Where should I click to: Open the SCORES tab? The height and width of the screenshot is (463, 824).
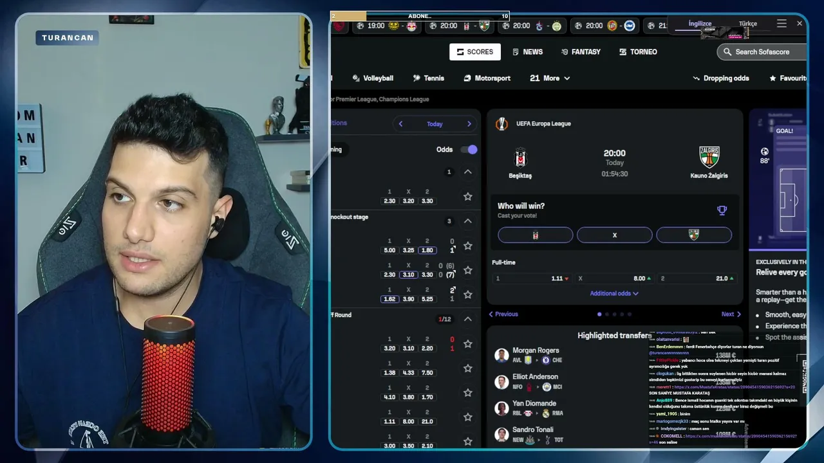[x=475, y=52]
